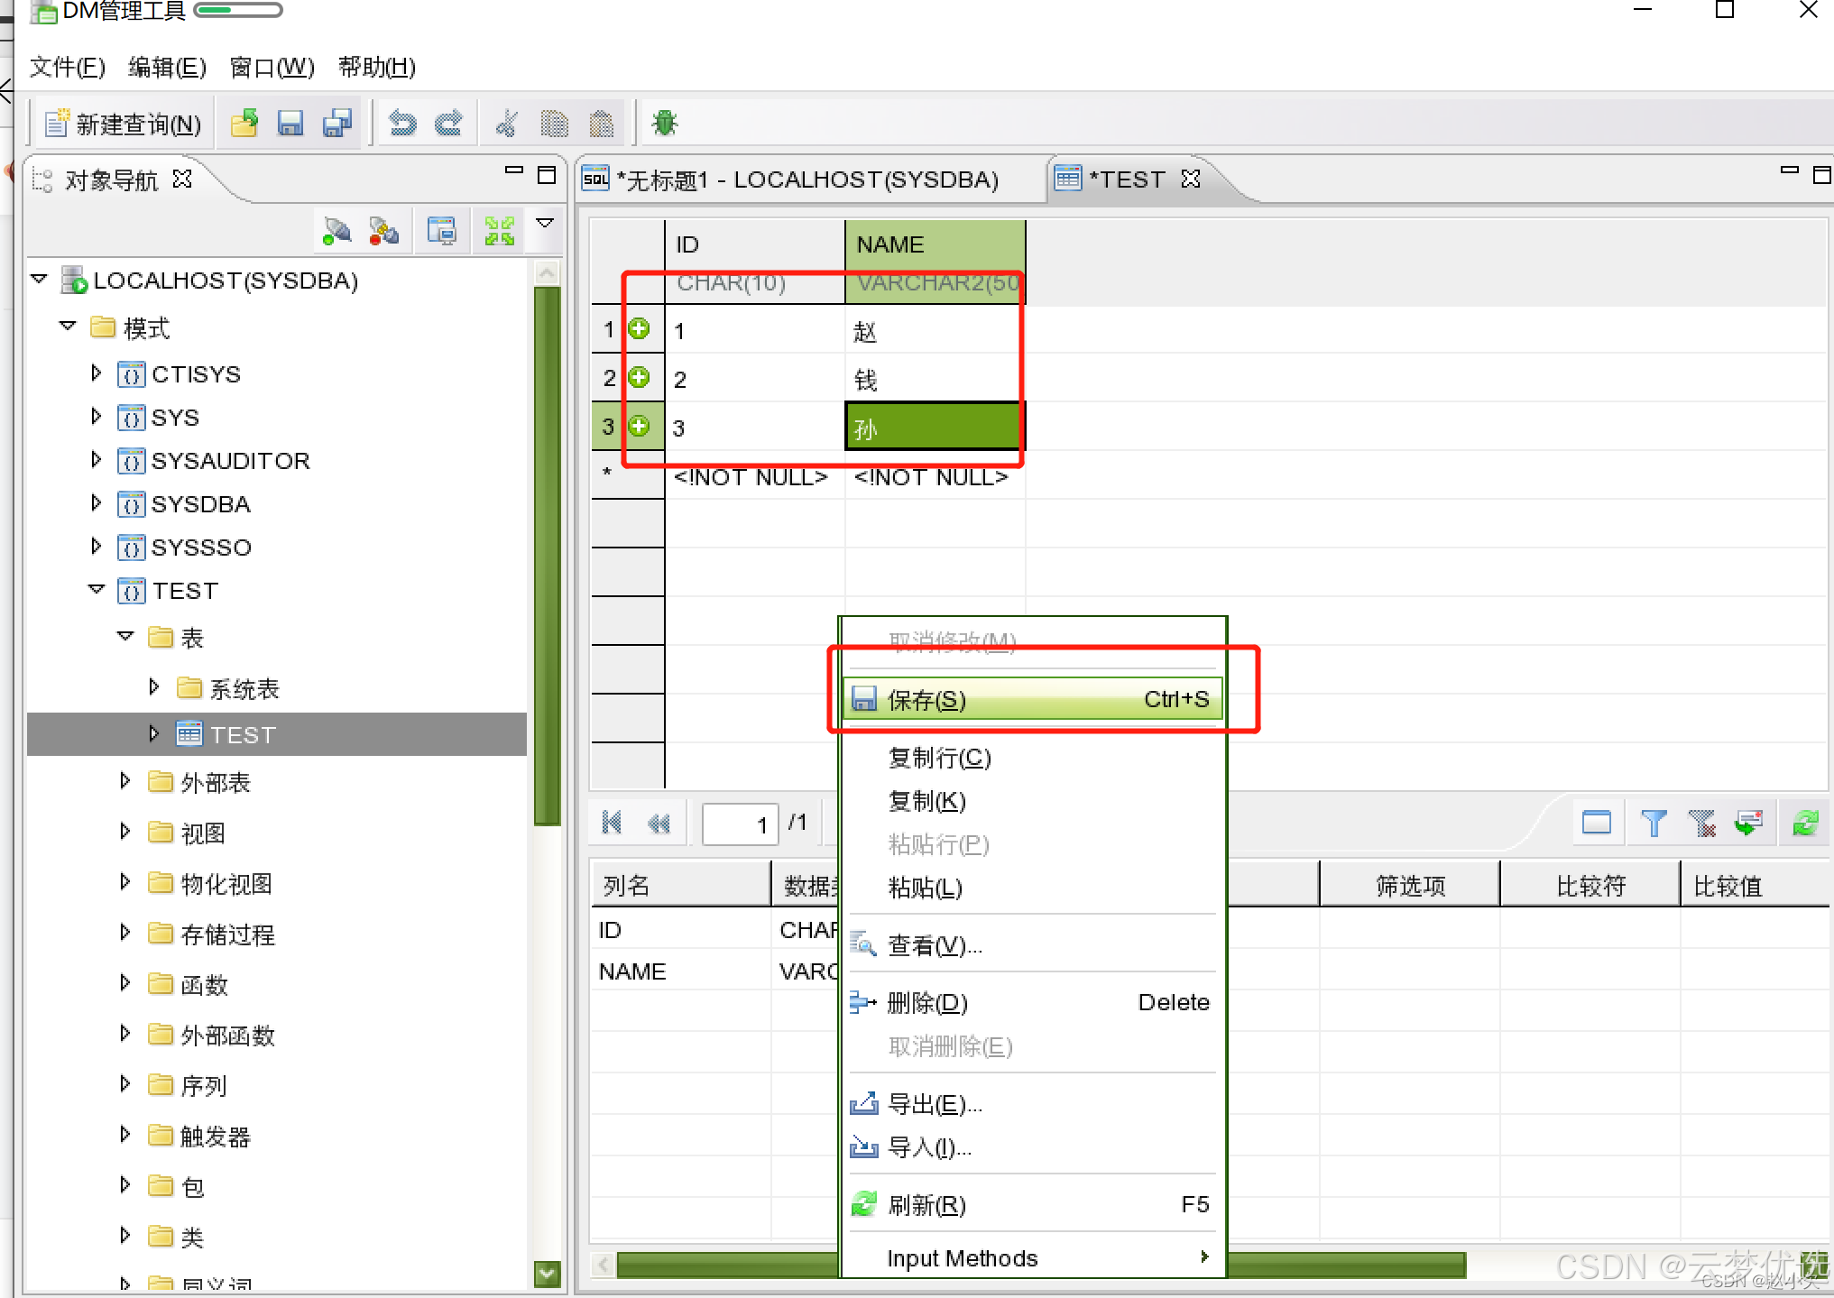Screen dimensions: 1834x1298
Task: Click the Save All toolbar icon
Action: point(337,123)
